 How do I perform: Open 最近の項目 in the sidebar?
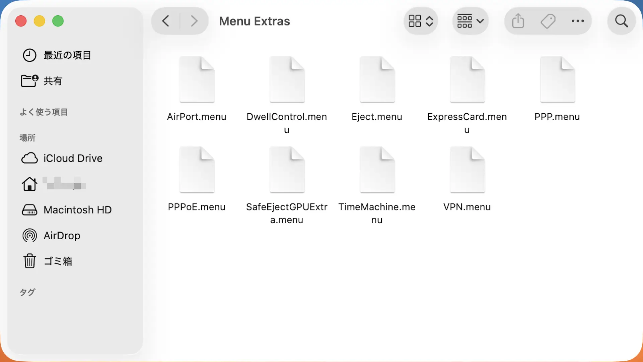point(67,55)
